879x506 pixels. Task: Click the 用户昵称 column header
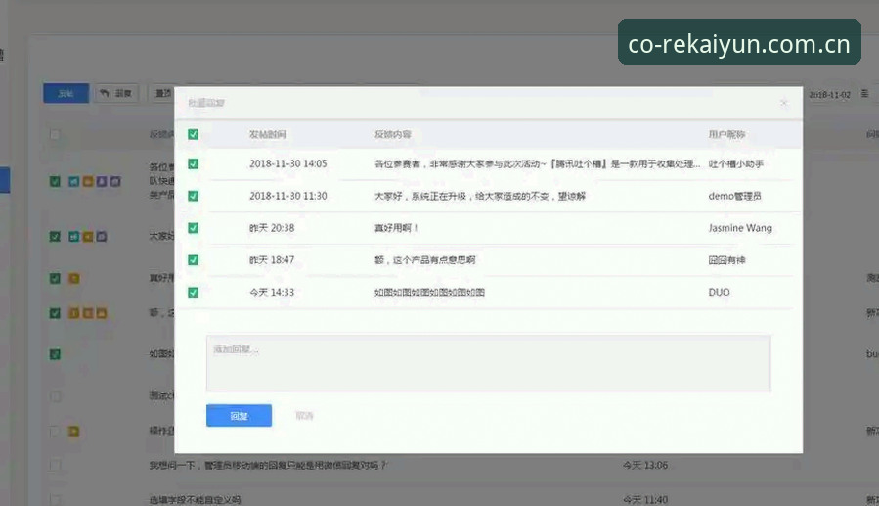point(726,134)
